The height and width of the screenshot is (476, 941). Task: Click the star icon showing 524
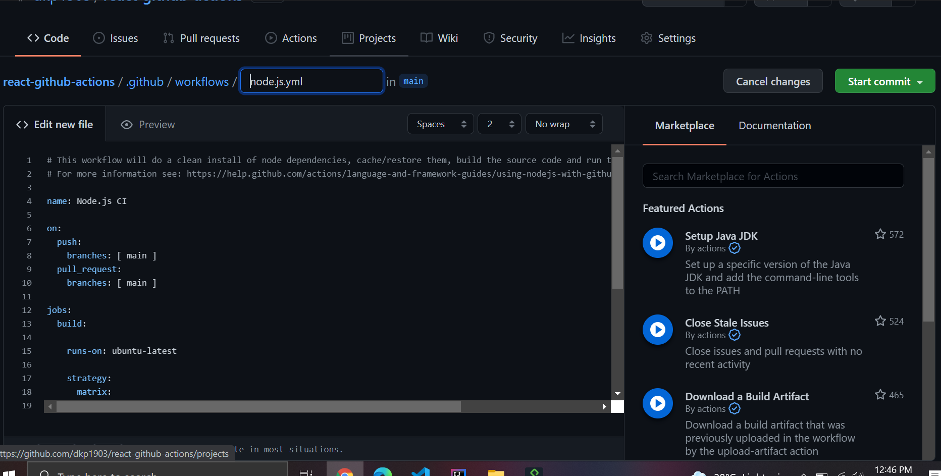coord(880,321)
